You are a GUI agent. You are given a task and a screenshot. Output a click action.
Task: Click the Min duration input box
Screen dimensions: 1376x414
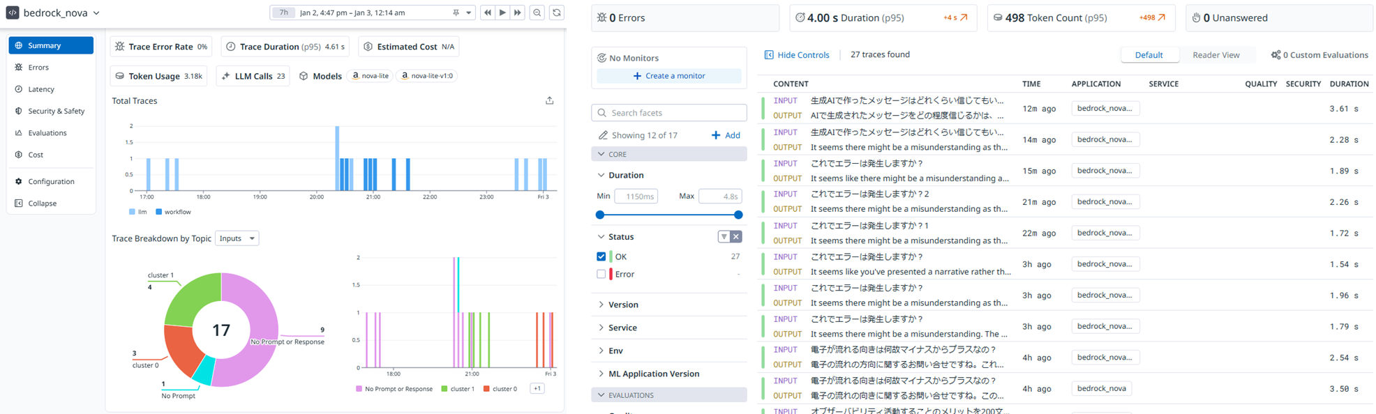click(636, 197)
